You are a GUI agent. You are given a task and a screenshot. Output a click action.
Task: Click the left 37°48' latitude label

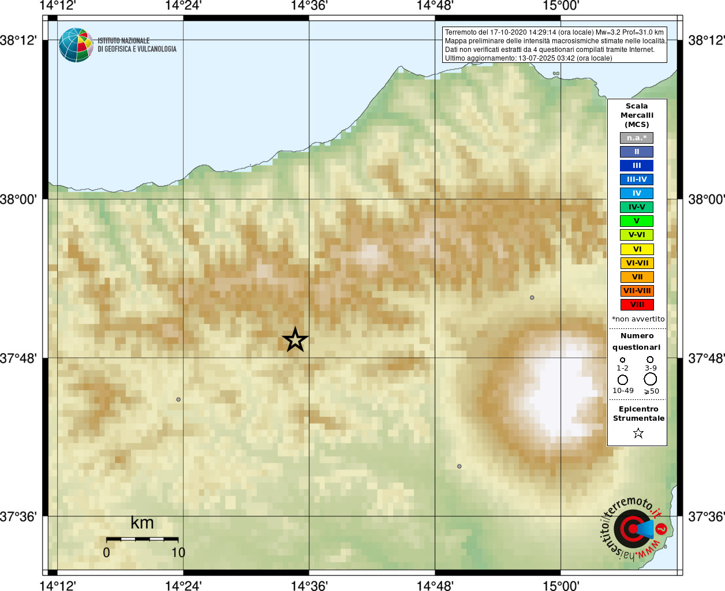pyautogui.click(x=18, y=358)
